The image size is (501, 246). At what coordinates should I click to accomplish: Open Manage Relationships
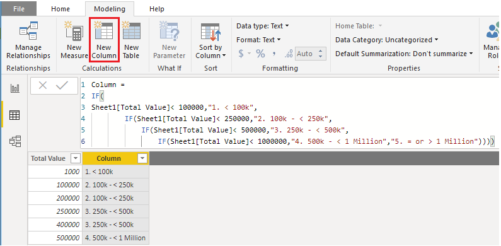28,40
